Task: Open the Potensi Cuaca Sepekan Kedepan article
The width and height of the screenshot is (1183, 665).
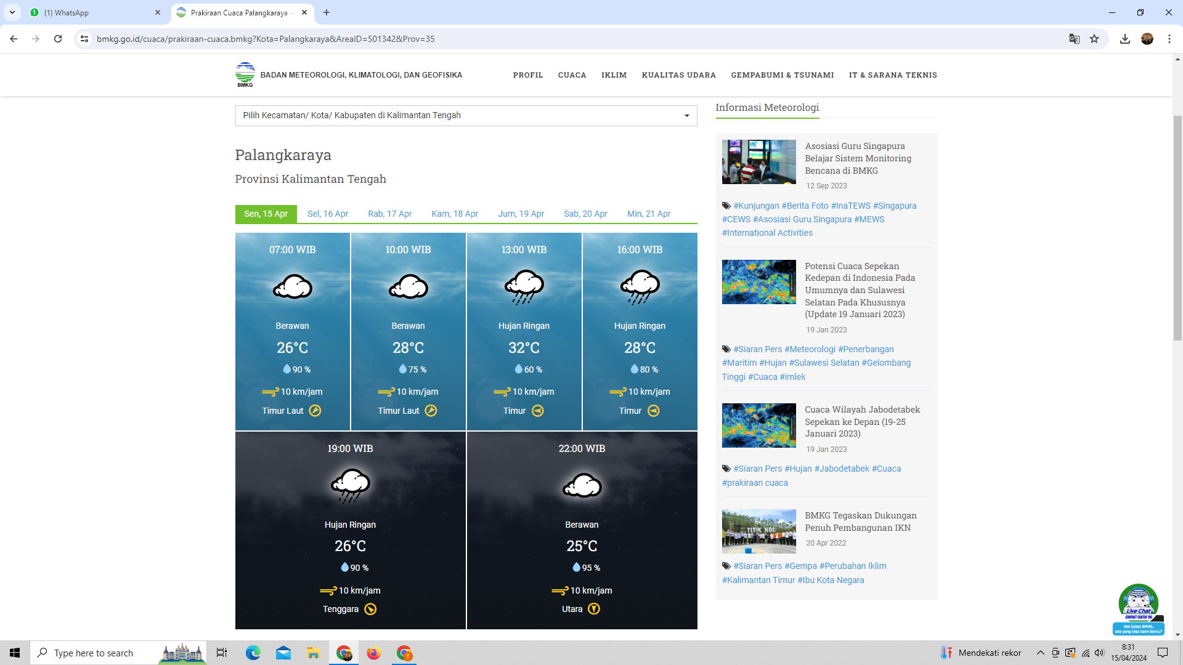Action: pos(860,290)
